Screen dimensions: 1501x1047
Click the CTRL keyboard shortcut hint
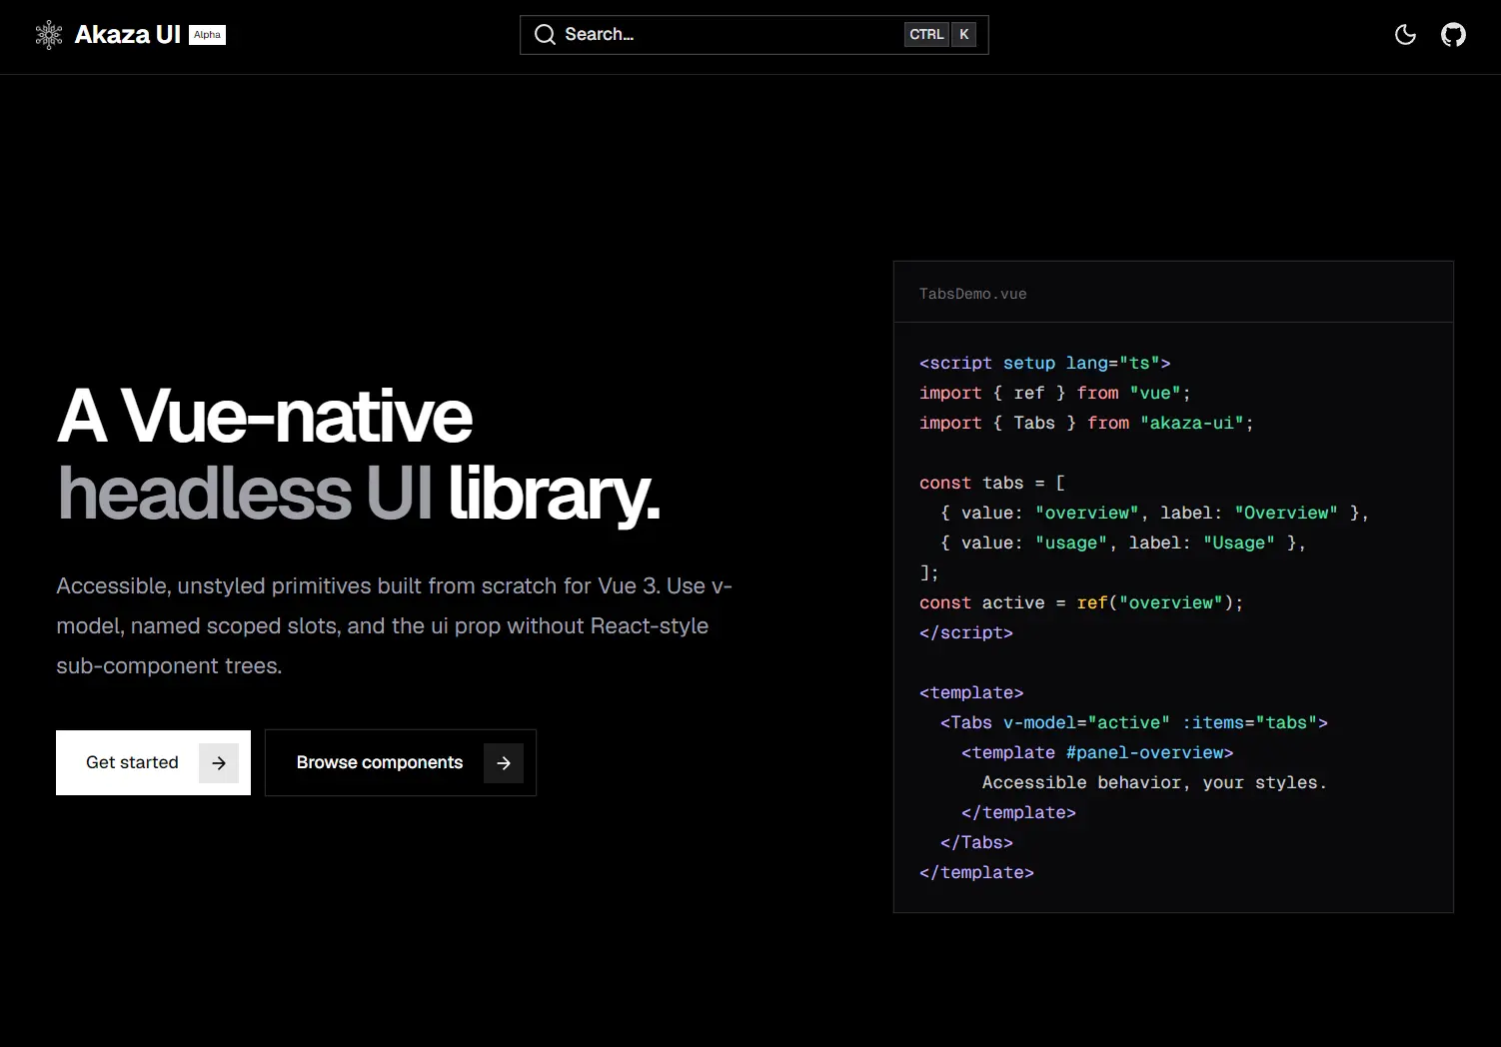pyautogui.click(x=926, y=35)
